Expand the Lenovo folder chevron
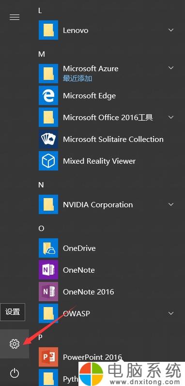The image size is (185, 386). (171, 30)
